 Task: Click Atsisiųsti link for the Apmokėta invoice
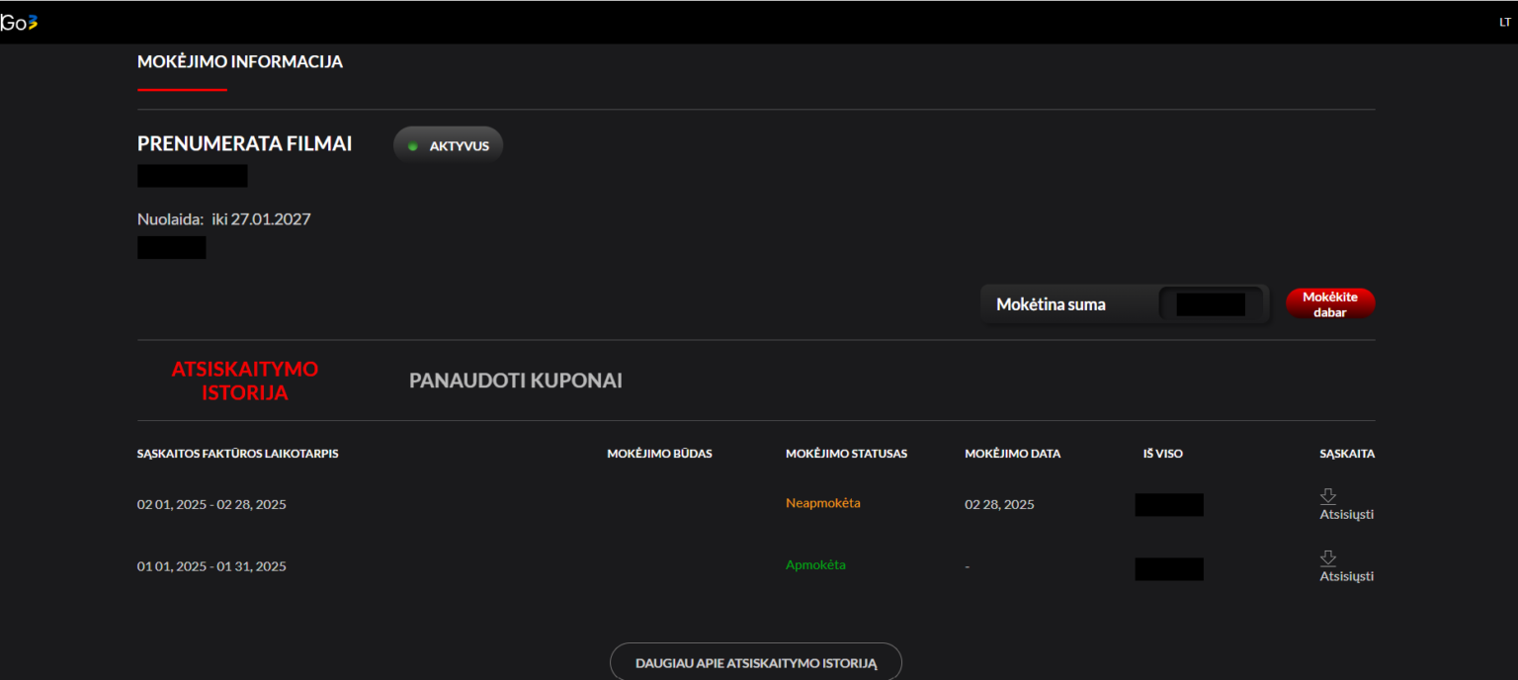point(1347,576)
